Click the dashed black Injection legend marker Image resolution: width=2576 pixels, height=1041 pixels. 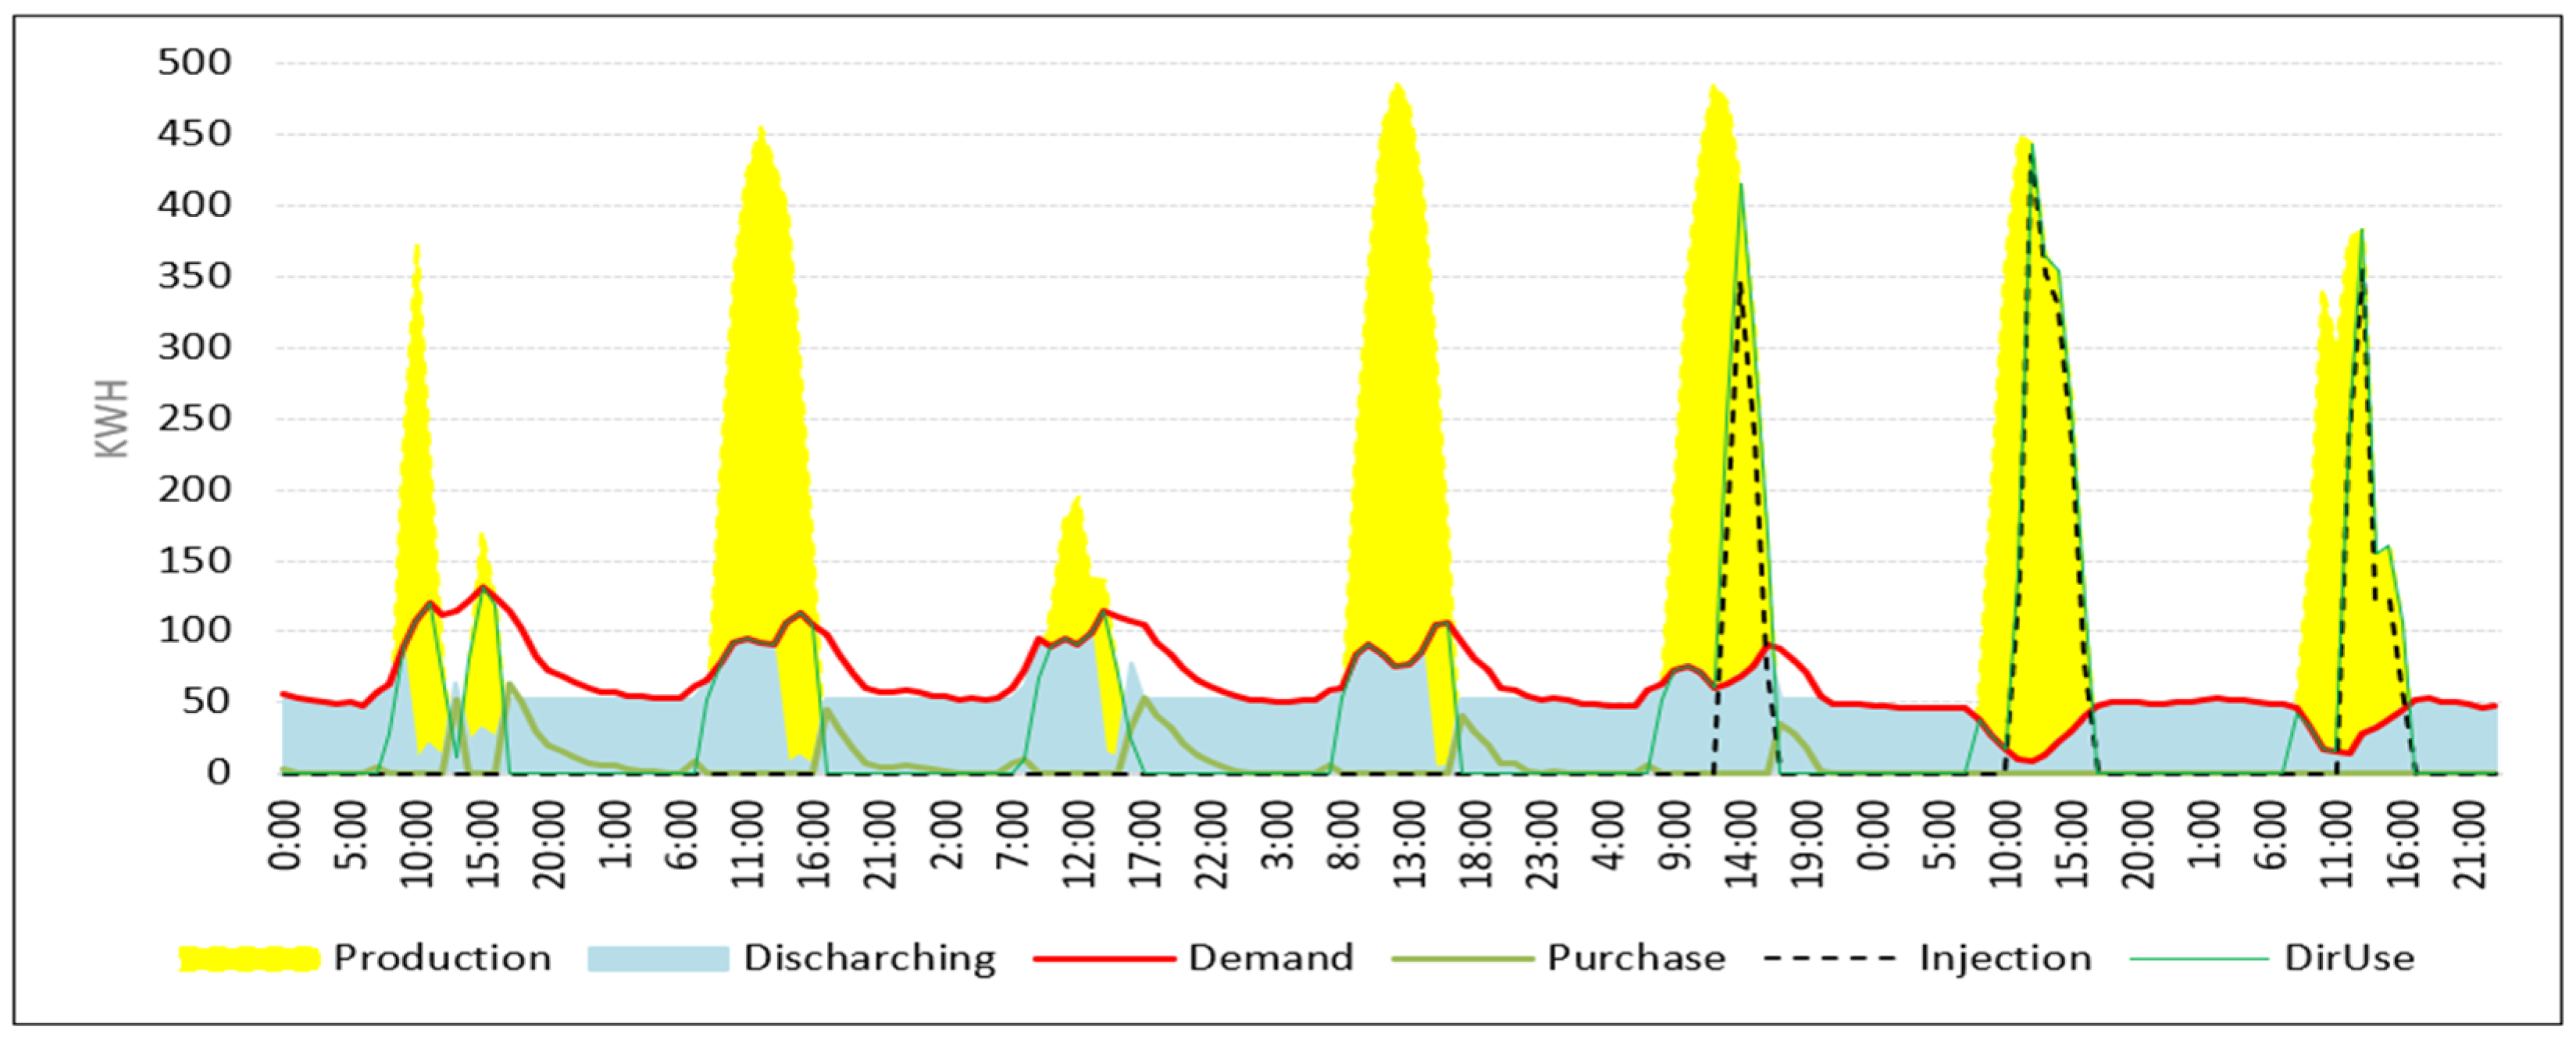[1830, 958]
